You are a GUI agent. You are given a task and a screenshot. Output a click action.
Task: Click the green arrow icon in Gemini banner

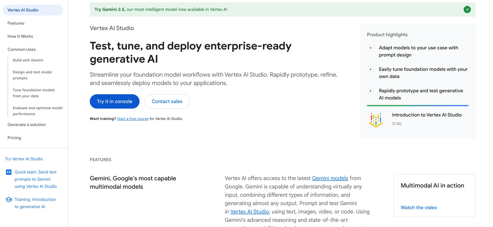(467, 10)
